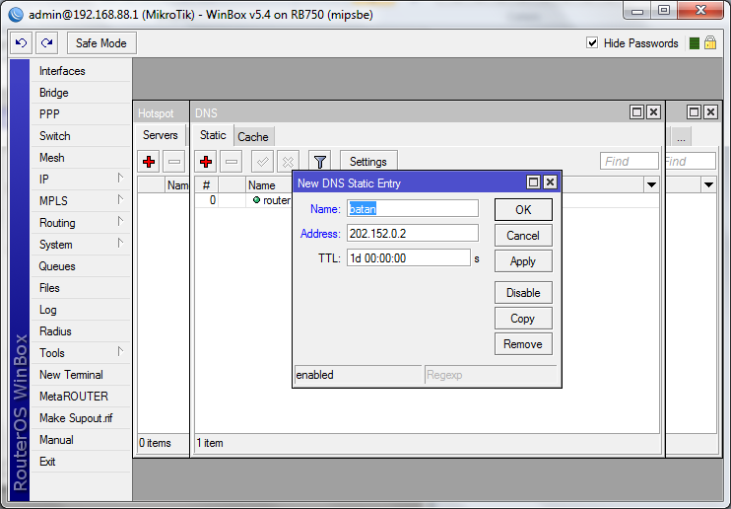Open the Bridge menu
731x509 pixels.
click(80, 93)
